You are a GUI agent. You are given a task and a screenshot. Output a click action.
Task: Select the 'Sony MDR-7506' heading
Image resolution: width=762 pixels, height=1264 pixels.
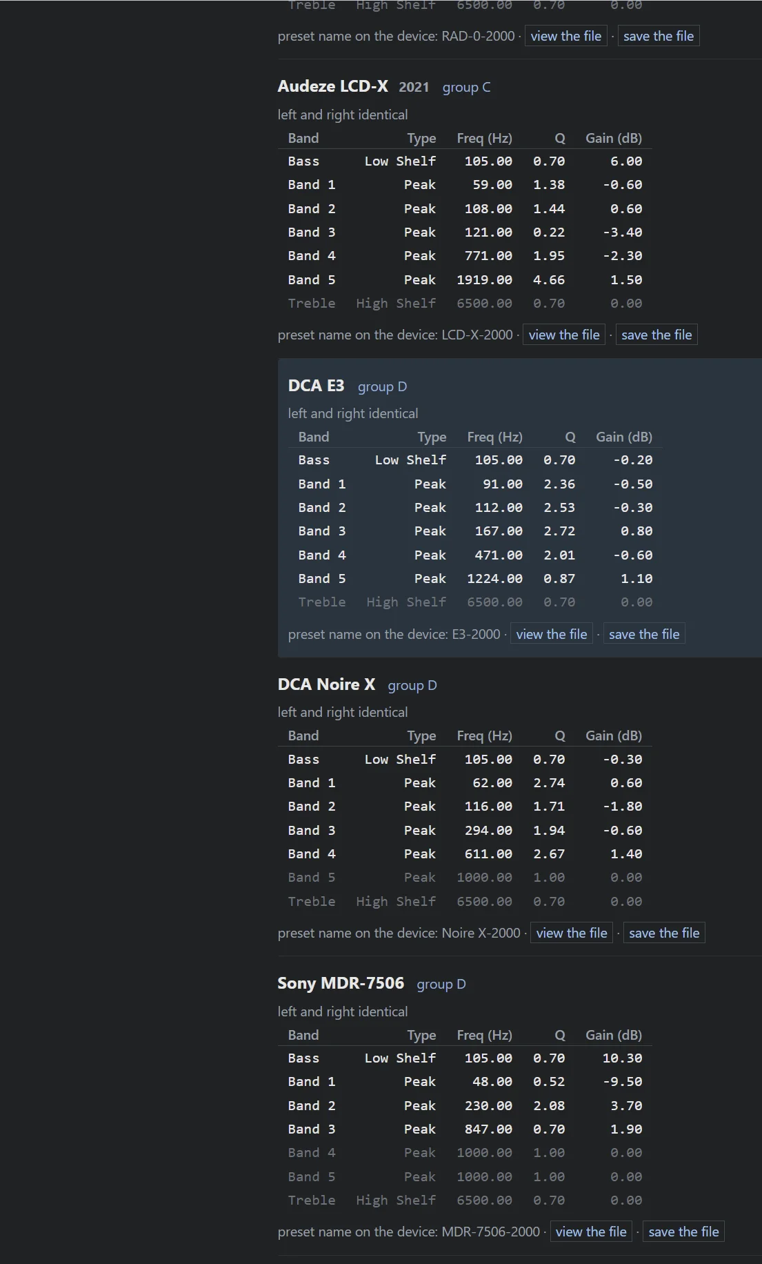[x=341, y=983]
